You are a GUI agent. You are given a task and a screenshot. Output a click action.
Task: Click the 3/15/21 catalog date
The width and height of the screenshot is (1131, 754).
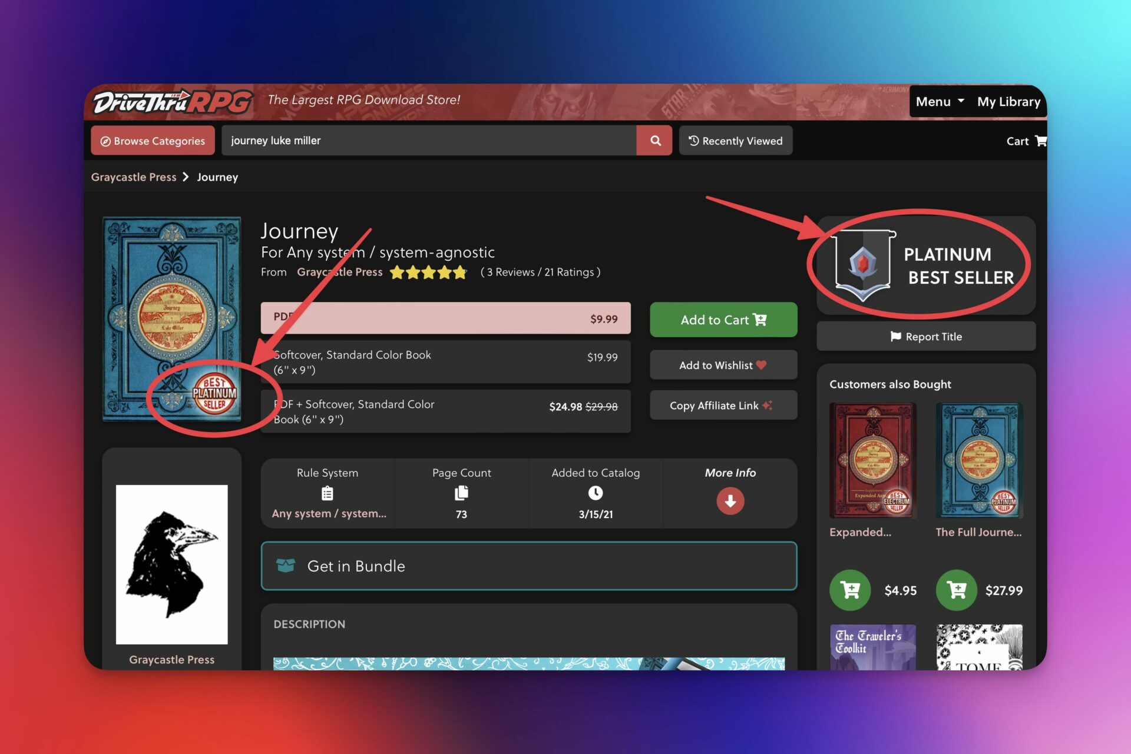click(596, 514)
